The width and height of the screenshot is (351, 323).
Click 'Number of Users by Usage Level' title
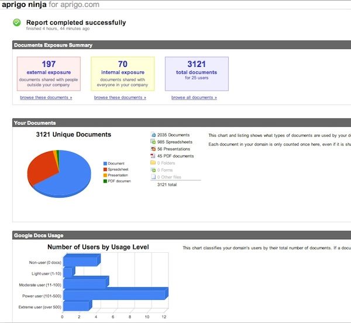(x=98, y=247)
